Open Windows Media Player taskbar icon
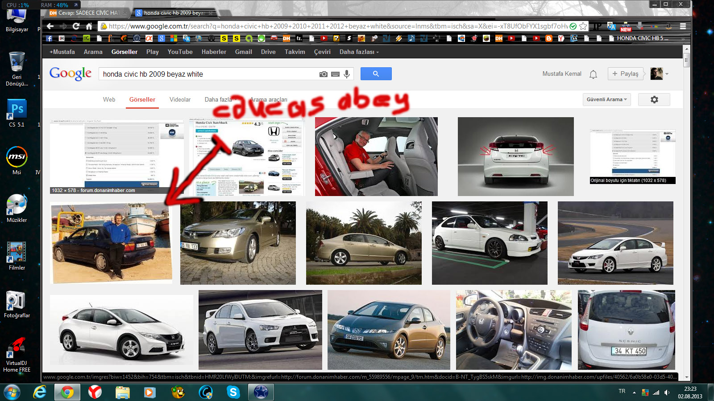Screen dimensions: 714x401 [149, 392]
